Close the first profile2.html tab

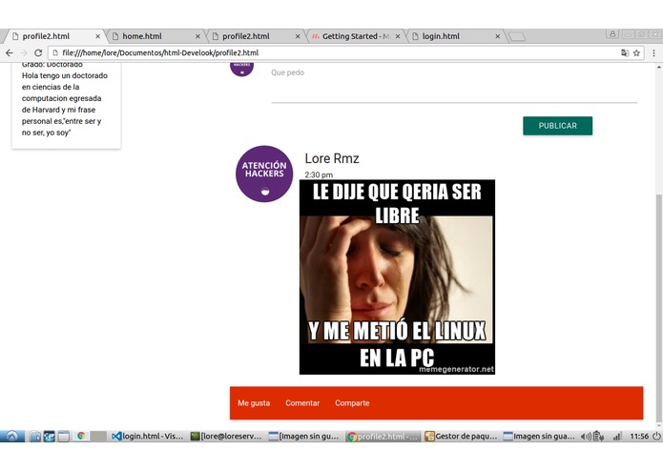click(x=97, y=36)
